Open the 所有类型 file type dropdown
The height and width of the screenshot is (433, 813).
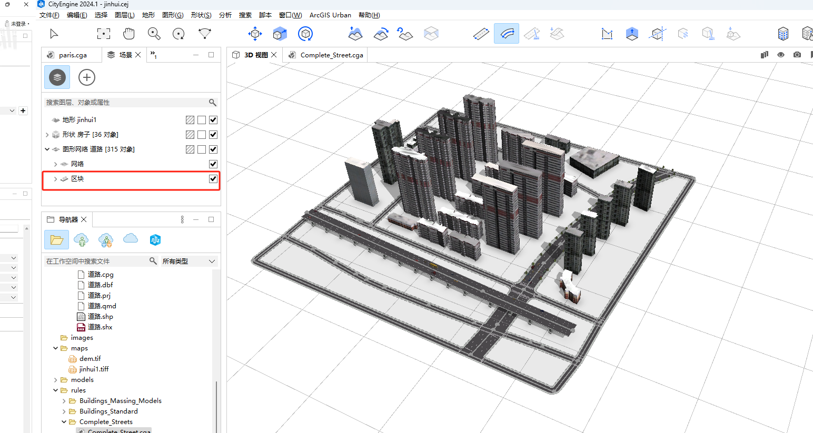point(189,261)
